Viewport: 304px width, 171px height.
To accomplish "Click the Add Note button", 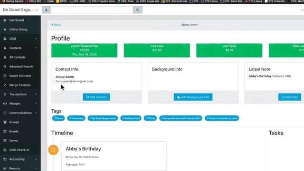I will 290,97.
